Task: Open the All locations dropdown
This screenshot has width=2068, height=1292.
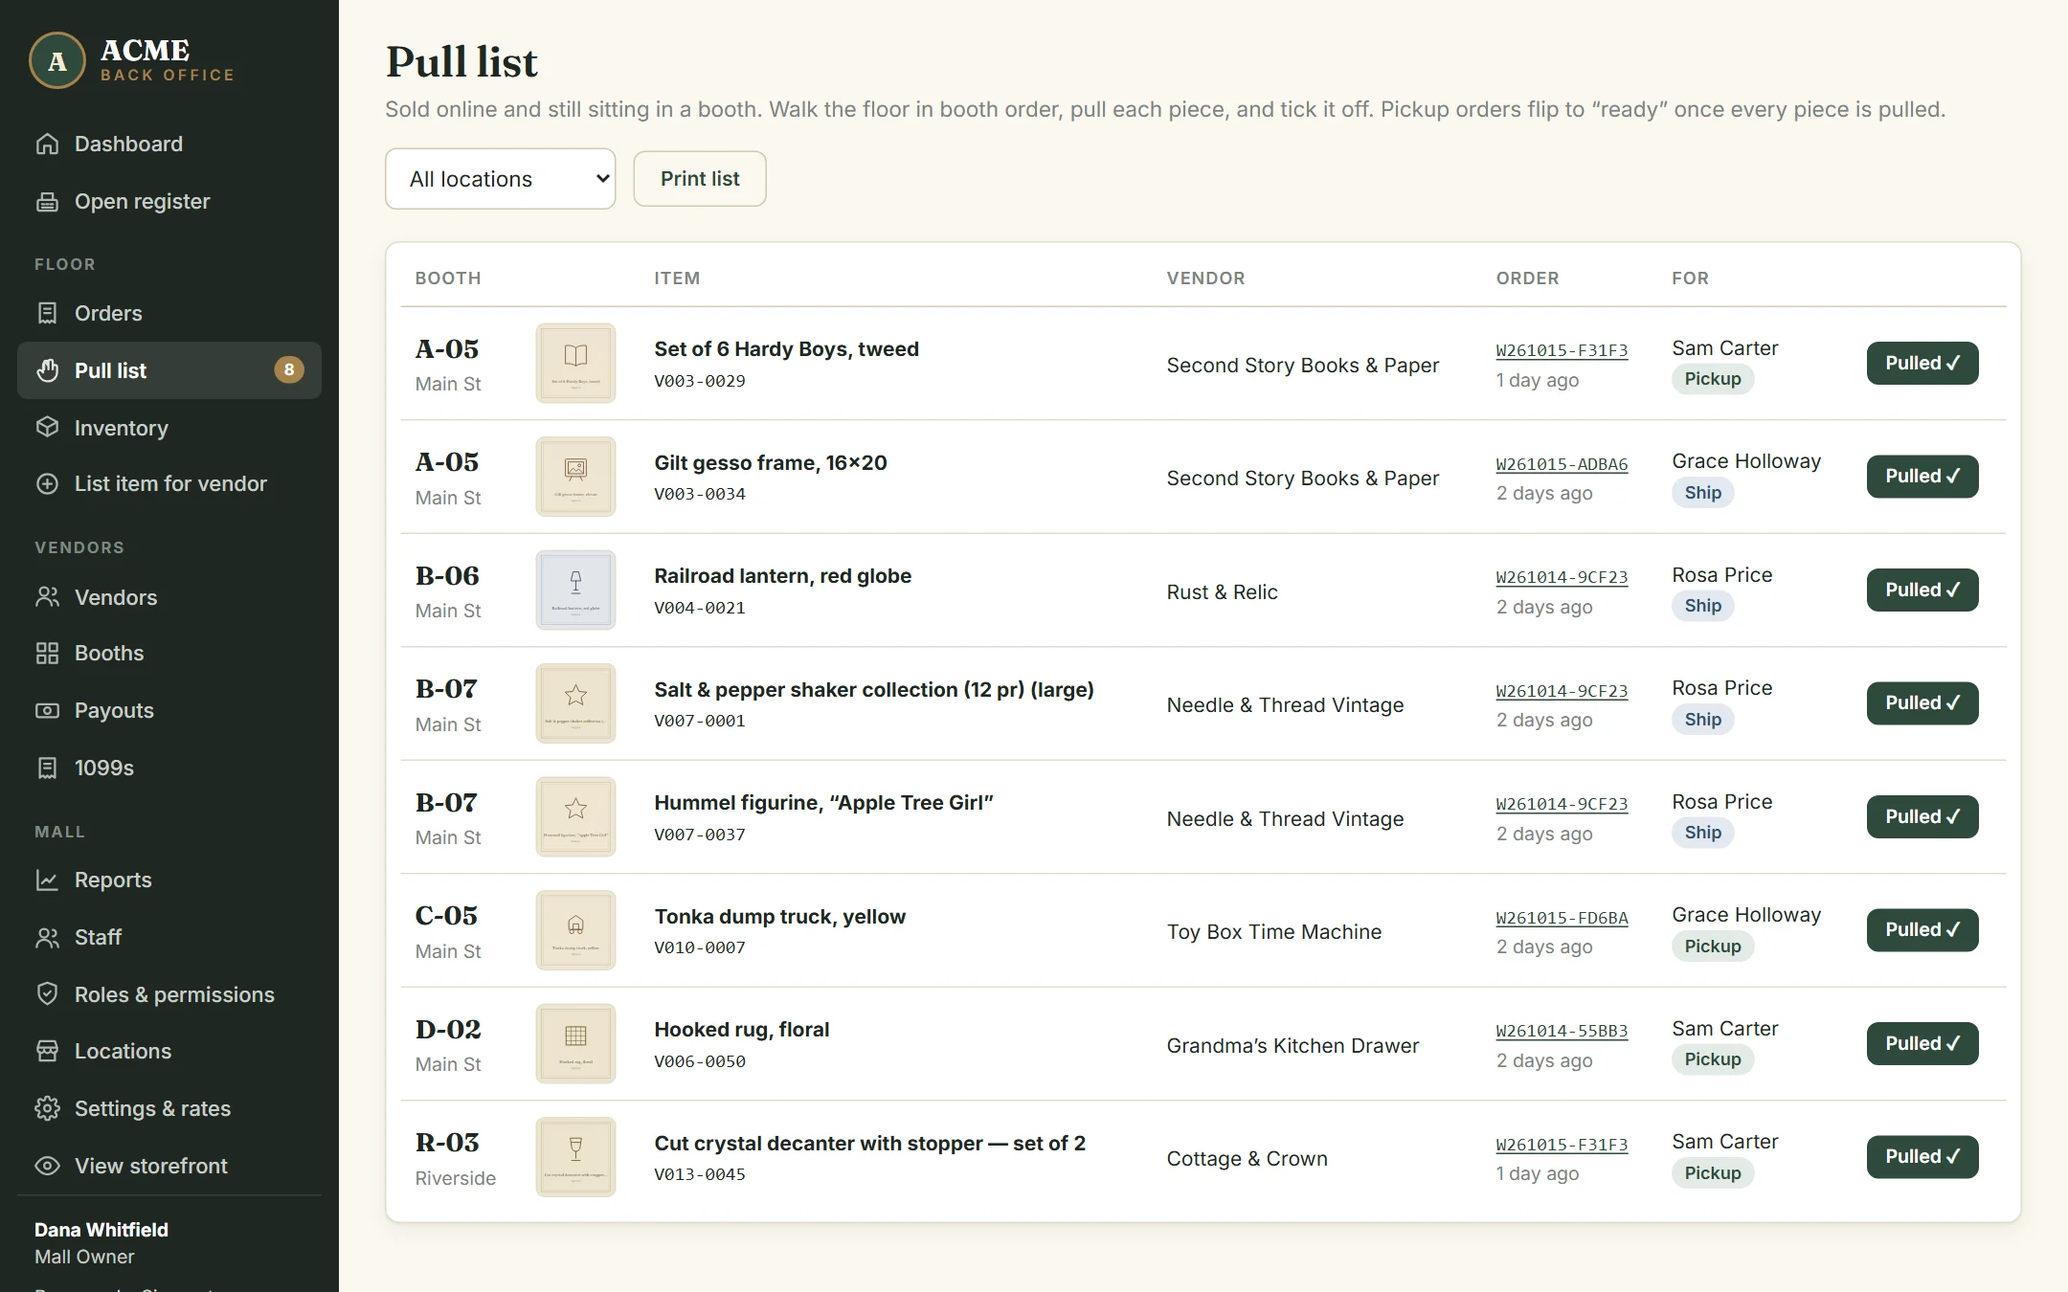Action: (x=500, y=179)
